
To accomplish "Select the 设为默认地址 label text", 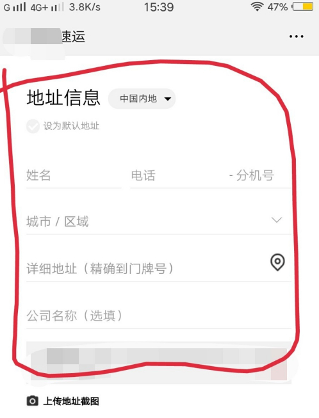I will [71, 126].
